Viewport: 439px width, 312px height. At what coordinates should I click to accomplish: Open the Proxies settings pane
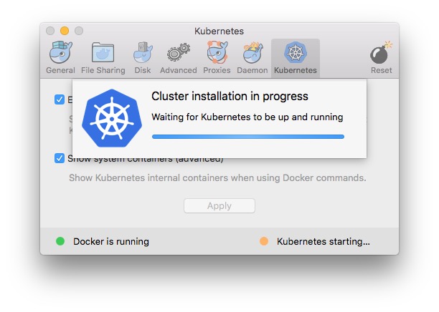click(x=217, y=57)
